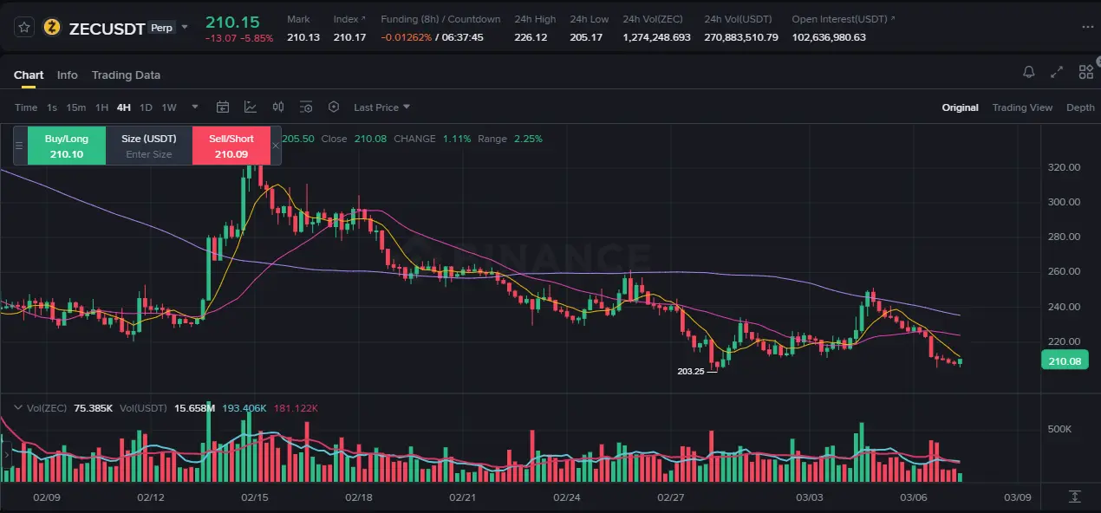1101x513 pixels.
Task: Switch to Depth chart view
Action: 1080,107
